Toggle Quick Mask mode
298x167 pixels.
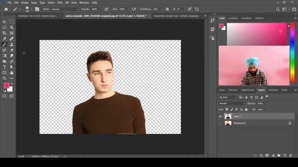pos(4,96)
